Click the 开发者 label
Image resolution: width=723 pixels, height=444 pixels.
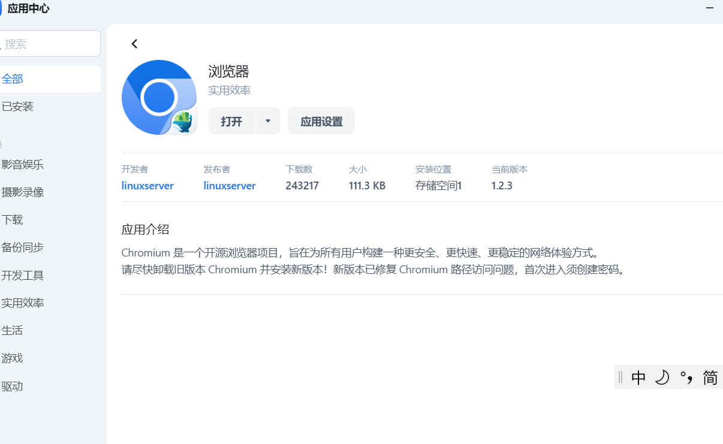134,170
